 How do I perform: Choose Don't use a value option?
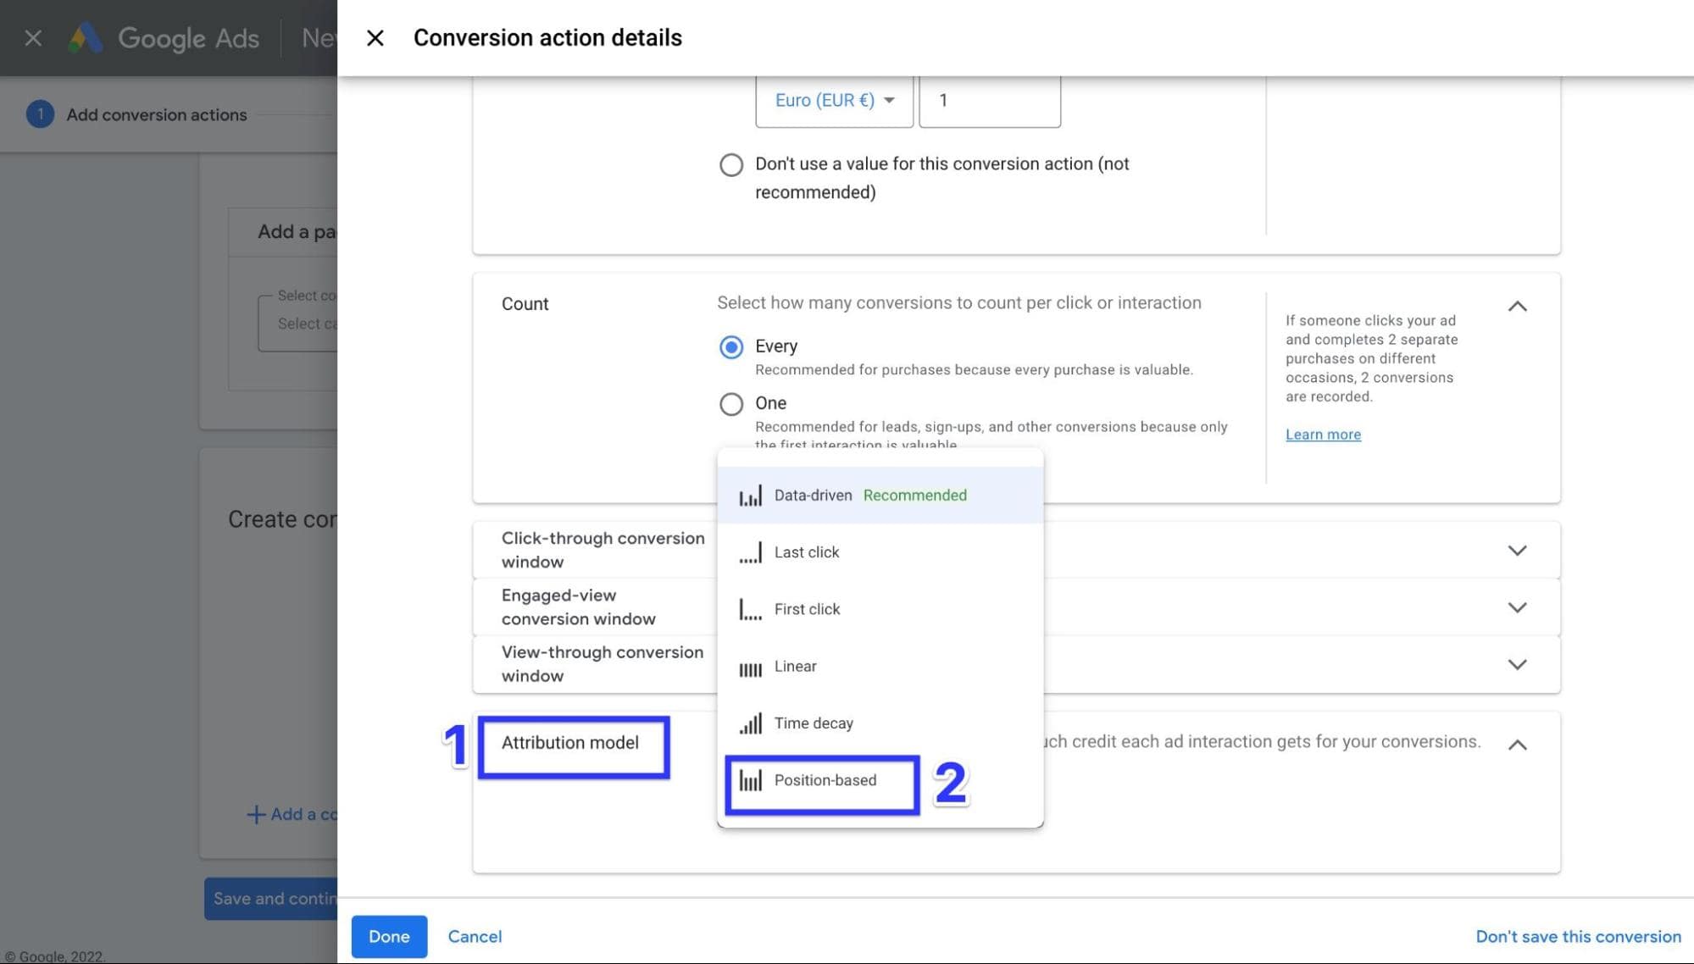point(731,164)
